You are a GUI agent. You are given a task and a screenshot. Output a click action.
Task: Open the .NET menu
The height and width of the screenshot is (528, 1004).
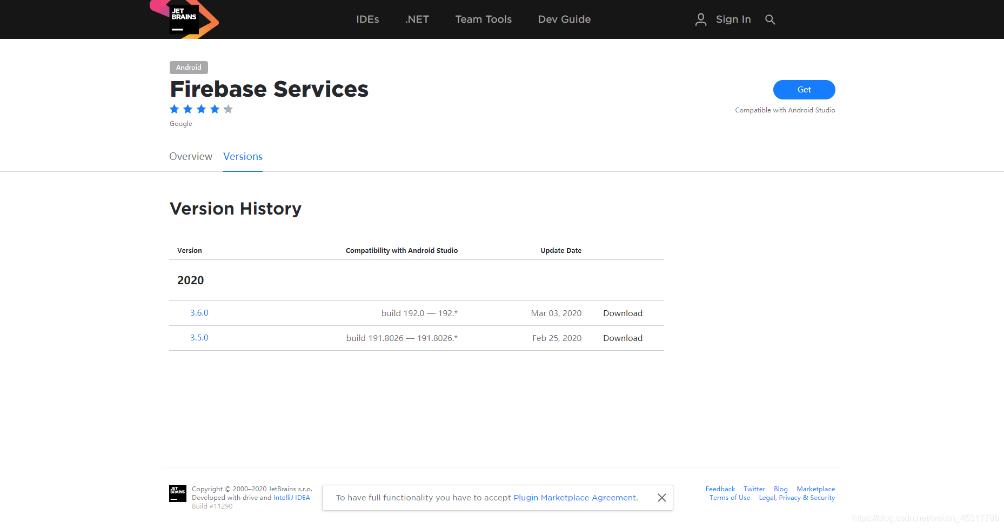click(417, 19)
